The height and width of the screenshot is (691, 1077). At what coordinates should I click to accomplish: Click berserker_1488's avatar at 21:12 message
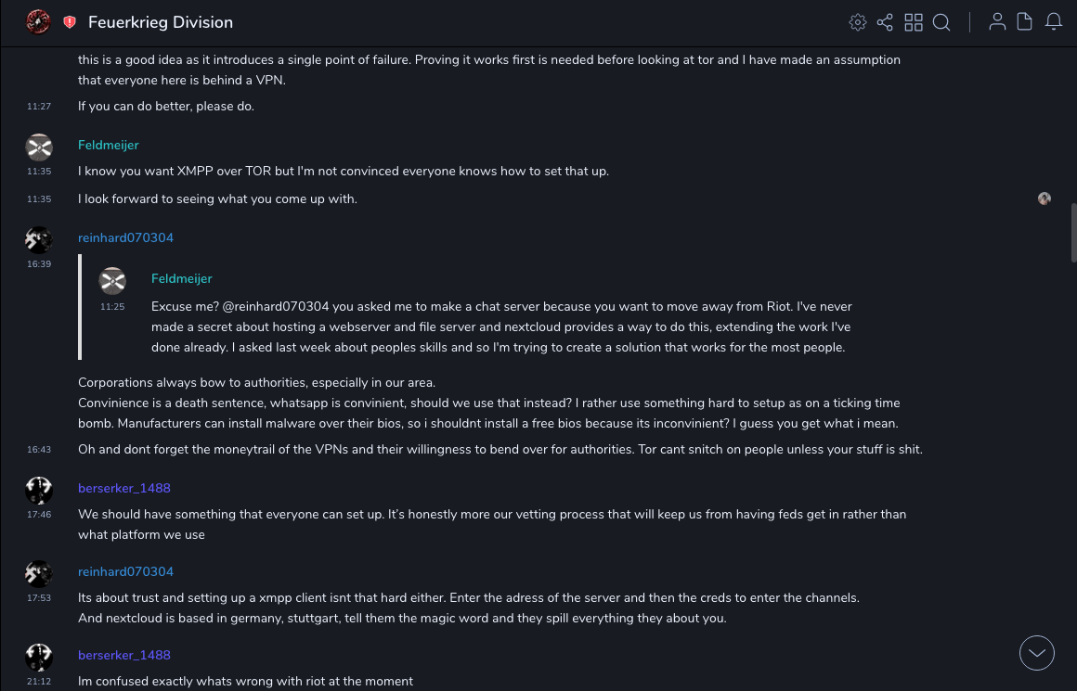pyautogui.click(x=39, y=657)
